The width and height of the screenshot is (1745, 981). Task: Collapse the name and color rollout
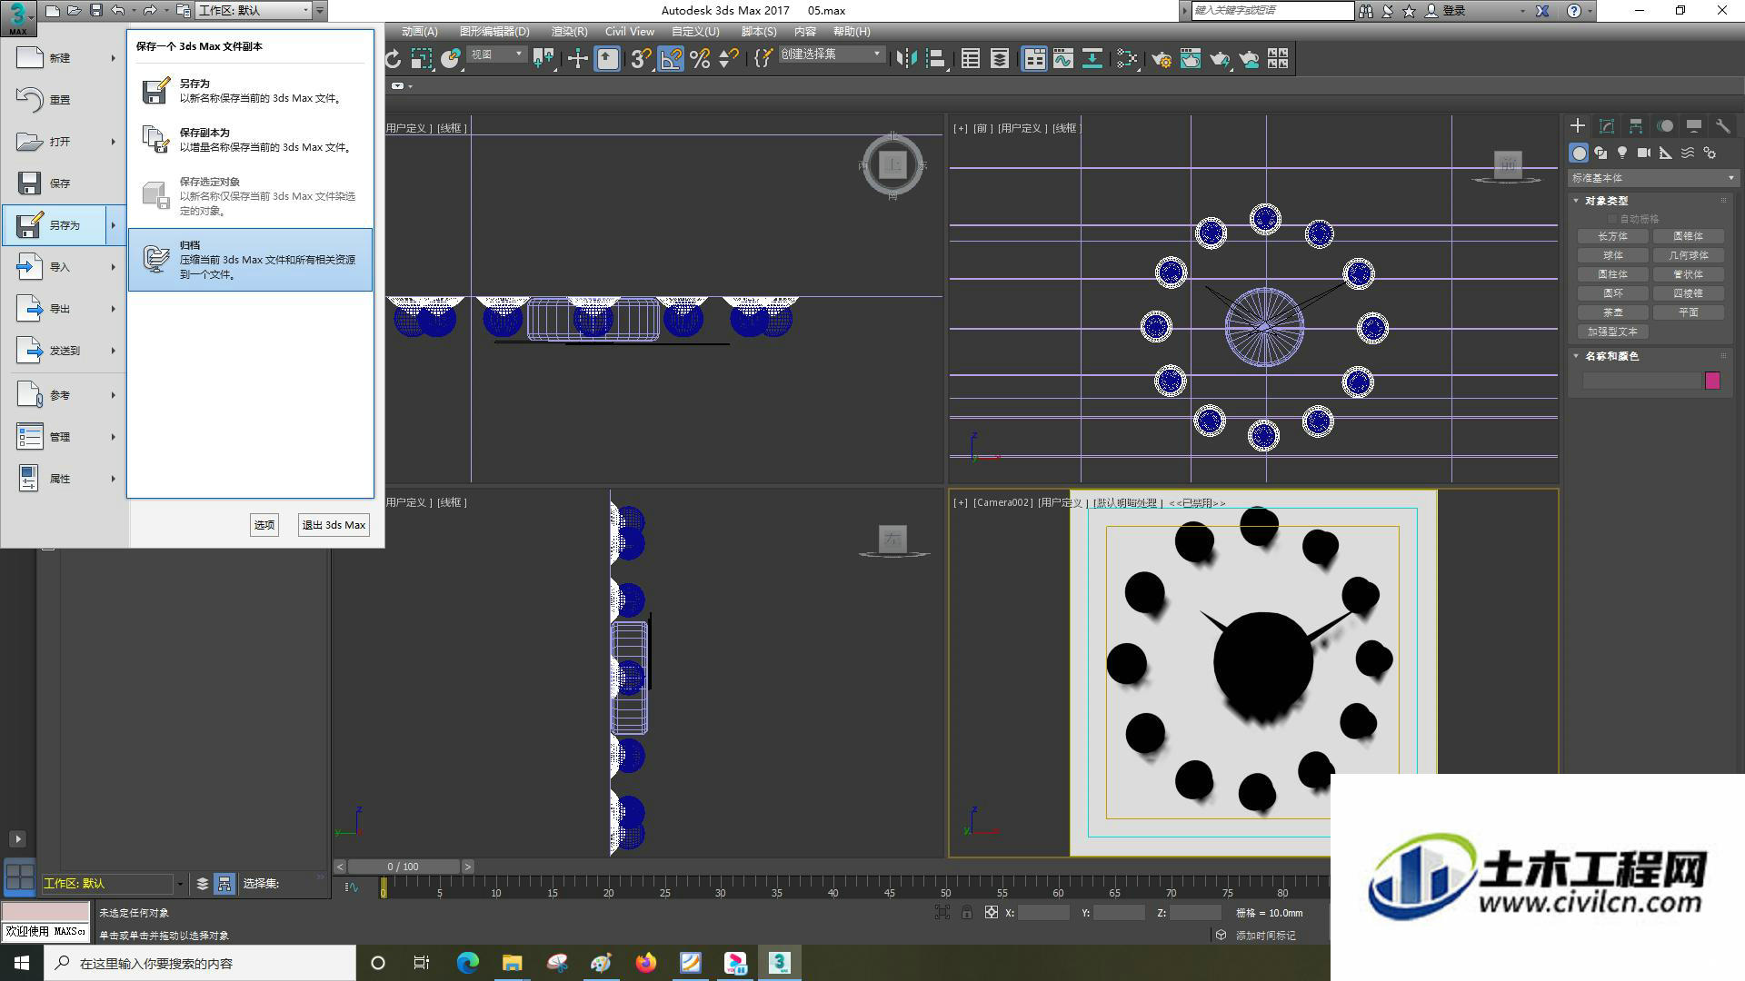(x=1576, y=356)
